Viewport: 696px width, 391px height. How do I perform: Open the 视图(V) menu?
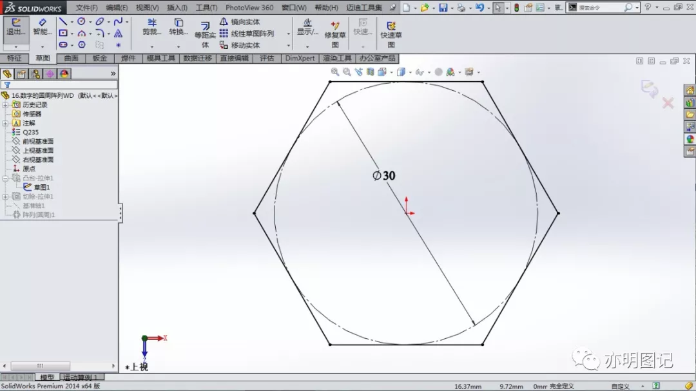[148, 8]
